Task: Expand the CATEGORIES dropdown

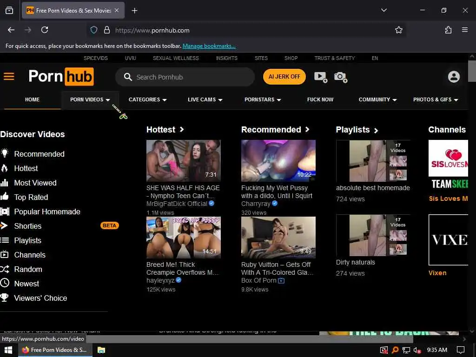Action: (147, 99)
